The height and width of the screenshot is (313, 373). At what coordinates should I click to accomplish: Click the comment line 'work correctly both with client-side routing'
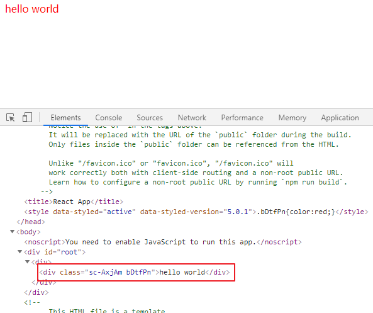coord(196,173)
